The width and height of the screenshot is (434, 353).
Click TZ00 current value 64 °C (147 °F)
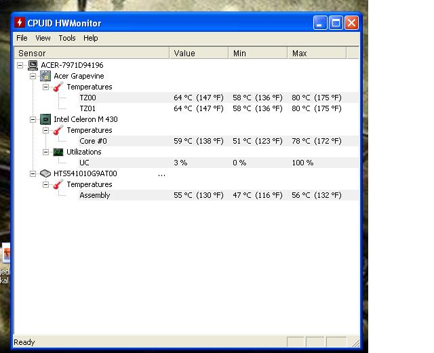[x=199, y=98]
